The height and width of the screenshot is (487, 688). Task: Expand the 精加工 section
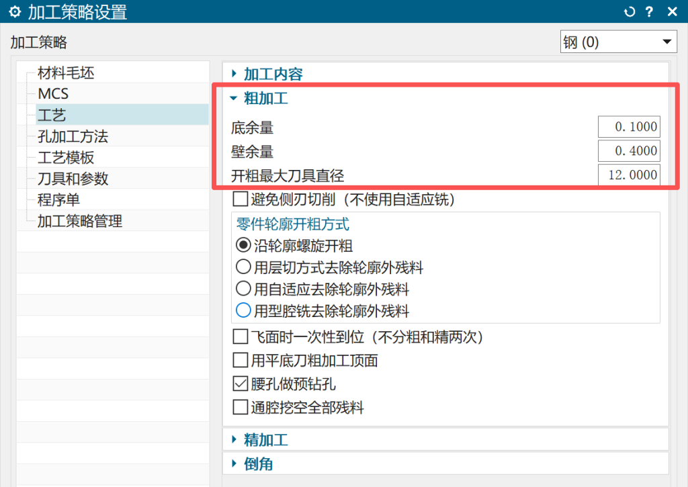(x=265, y=440)
